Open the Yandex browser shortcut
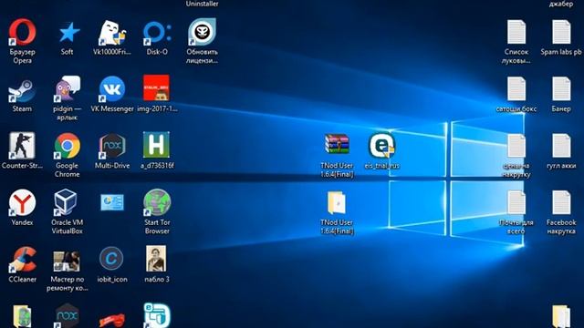Viewport: 584px width, 328px height. click(x=22, y=202)
